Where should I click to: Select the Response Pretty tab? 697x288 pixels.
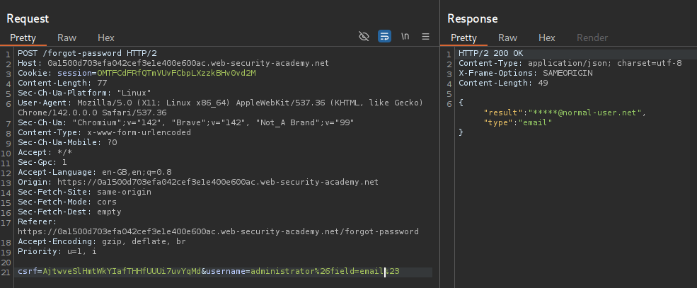coord(463,38)
